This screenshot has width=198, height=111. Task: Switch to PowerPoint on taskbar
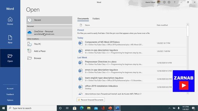(110, 108)
